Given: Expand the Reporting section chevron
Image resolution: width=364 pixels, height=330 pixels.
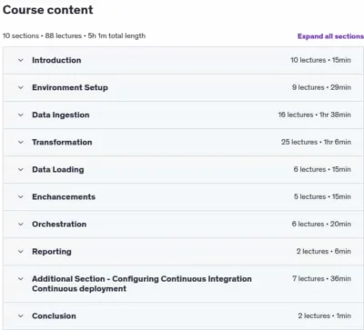Looking at the screenshot, I should coord(21,252).
